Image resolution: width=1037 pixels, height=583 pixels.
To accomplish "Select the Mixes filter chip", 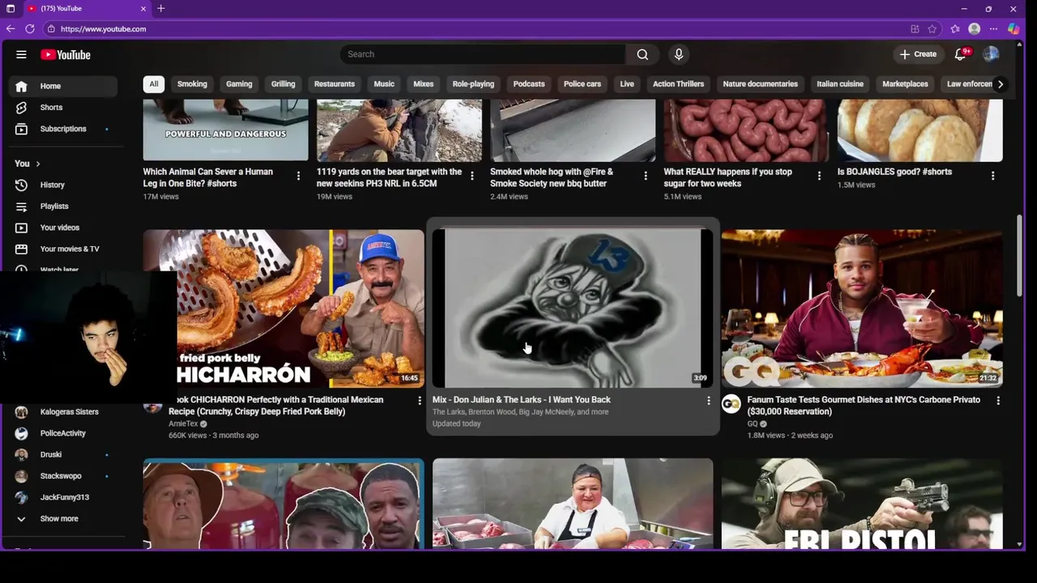I will tap(424, 84).
